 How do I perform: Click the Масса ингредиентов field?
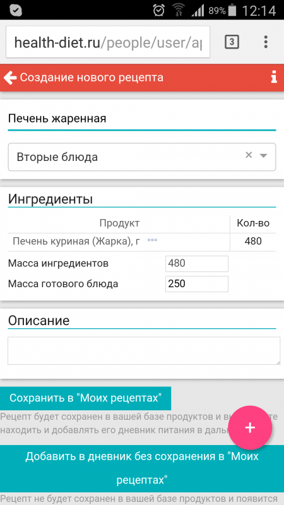pyautogui.click(x=197, y=264)
